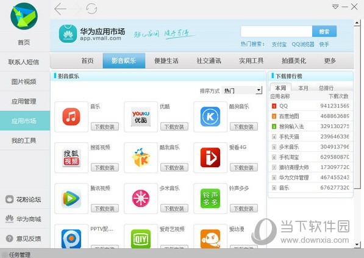
Task: Open the PPTV app icon
Action: tap(71, 239)
